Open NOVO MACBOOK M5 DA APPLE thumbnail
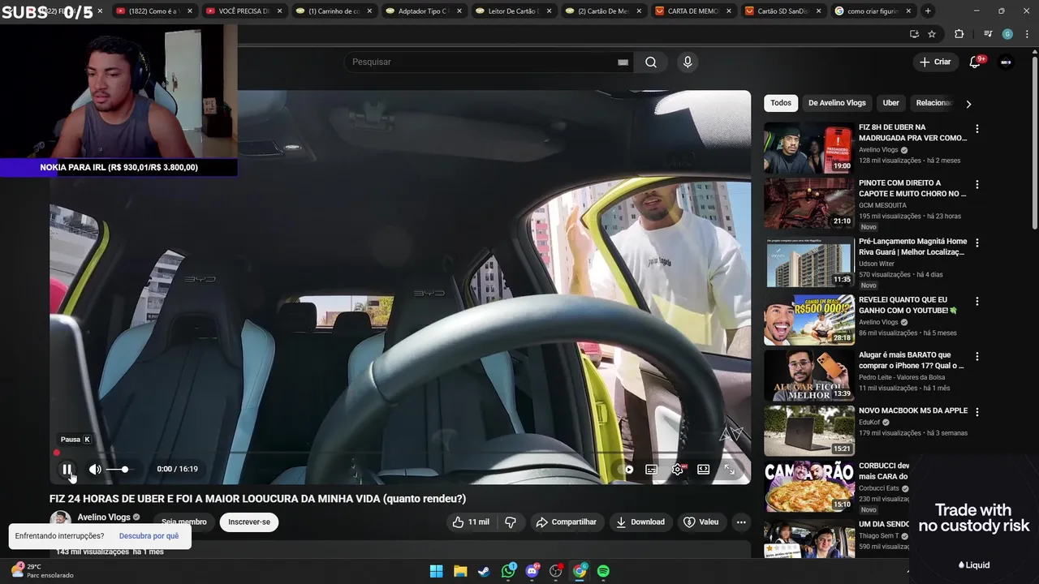Viewport: 1039px width, 584px height. [808, 431]
